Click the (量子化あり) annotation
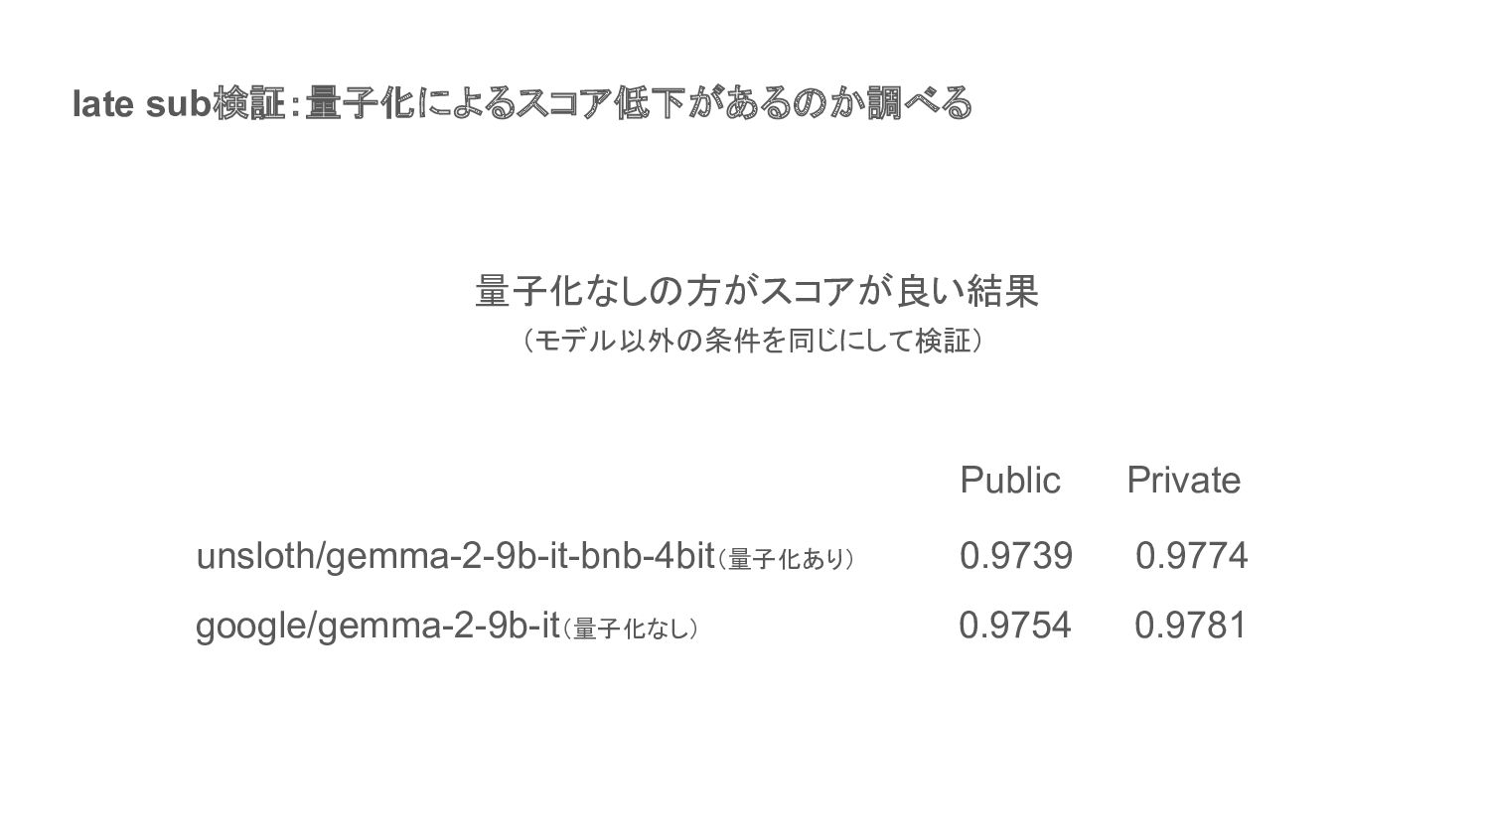 pos(787,561)
